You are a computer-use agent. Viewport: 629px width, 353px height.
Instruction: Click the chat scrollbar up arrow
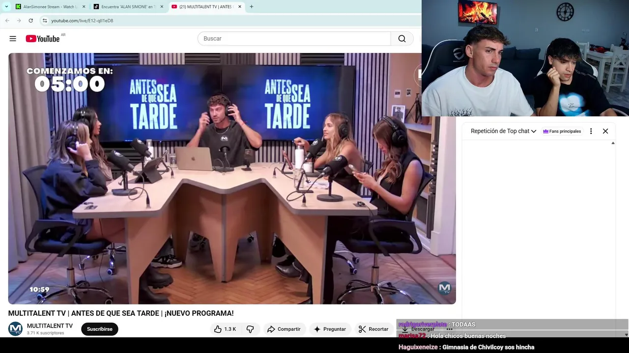pos(613,143)
